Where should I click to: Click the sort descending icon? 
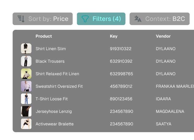(21, 19)
